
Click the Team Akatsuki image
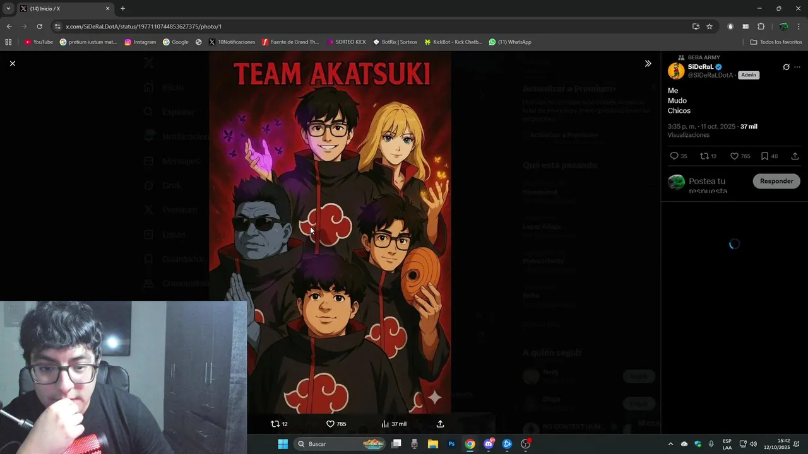pos(330,233)
